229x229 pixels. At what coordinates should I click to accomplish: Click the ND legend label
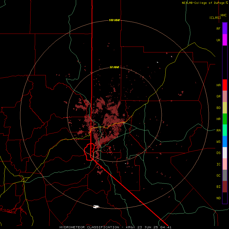(218, 198)
